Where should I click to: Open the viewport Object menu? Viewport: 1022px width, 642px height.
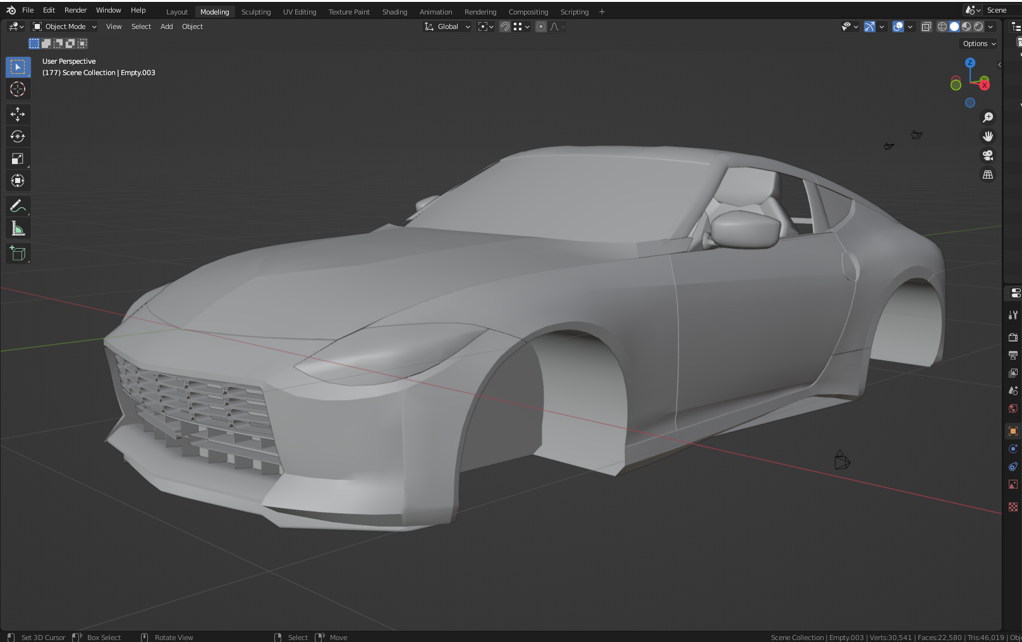click(192, 27)
